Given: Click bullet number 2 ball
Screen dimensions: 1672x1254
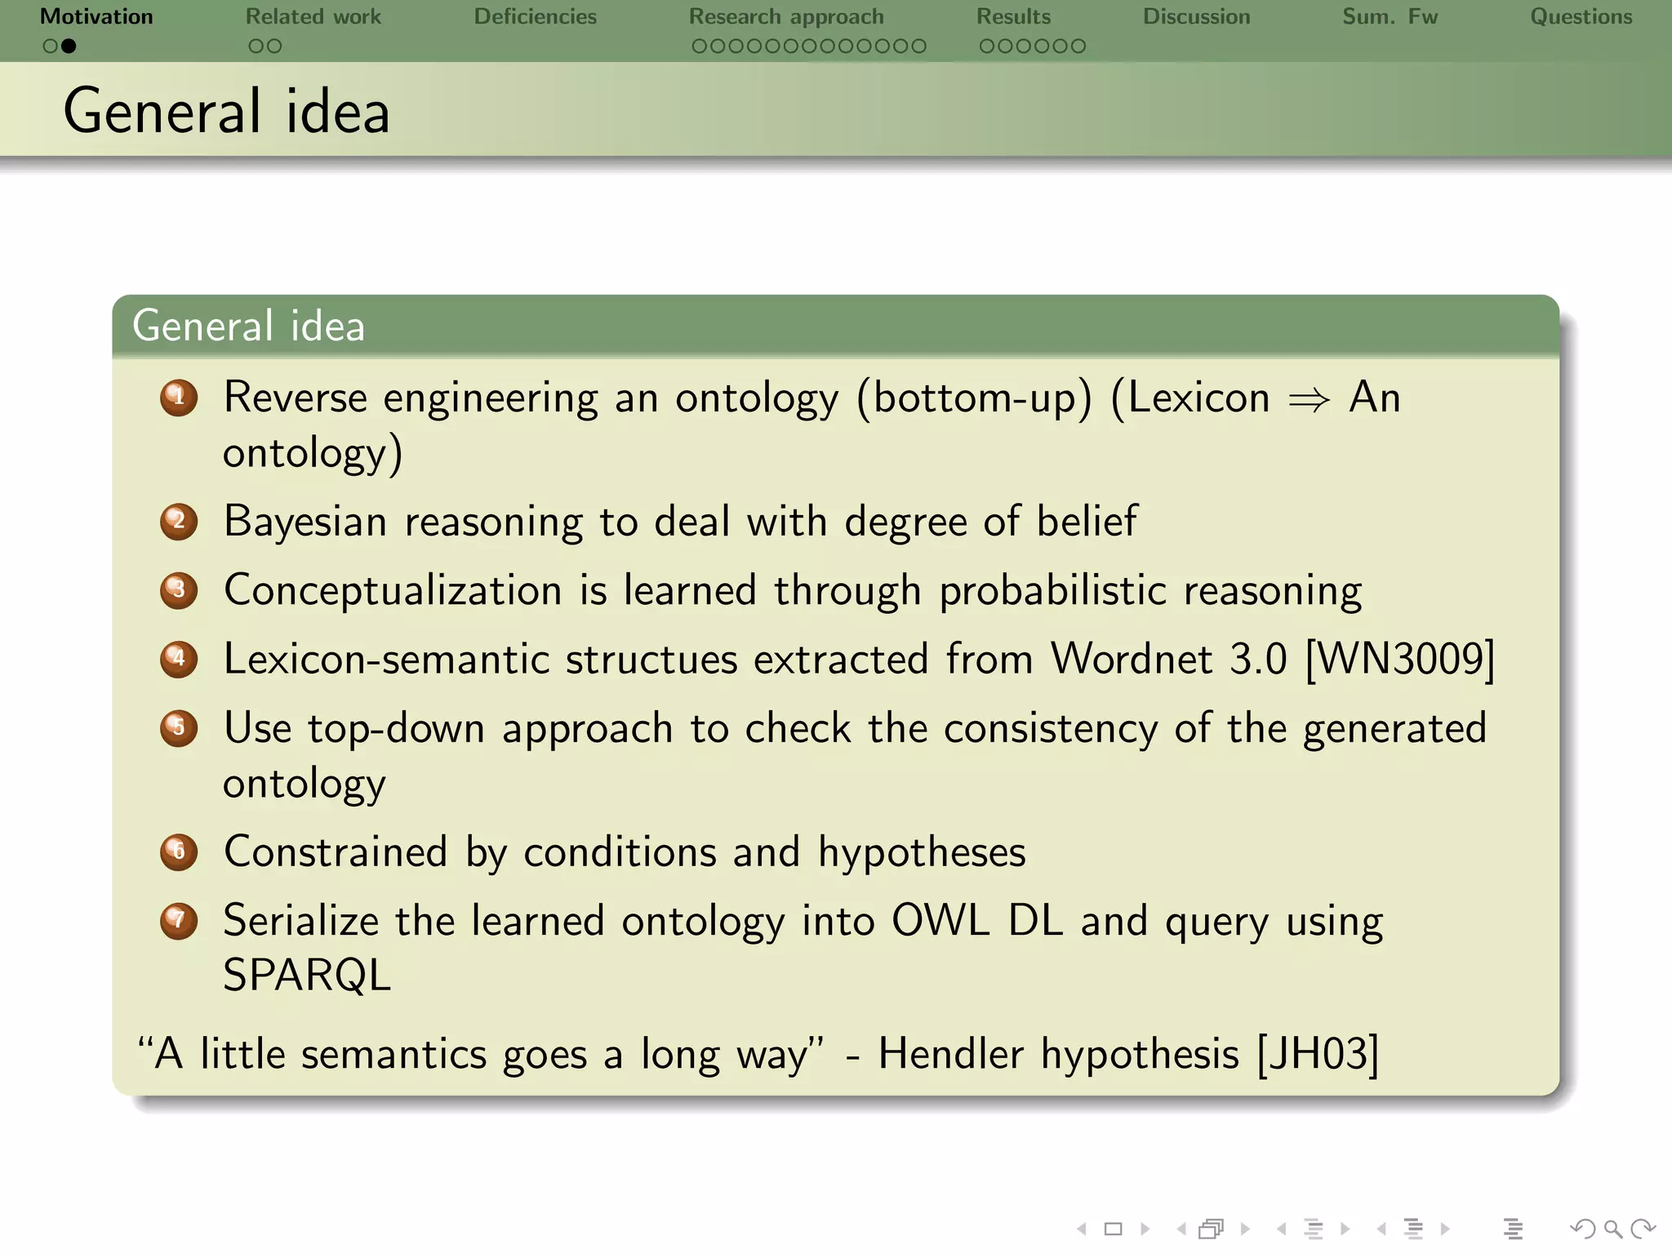Looking at the screenshot, I should click(179, 522).
